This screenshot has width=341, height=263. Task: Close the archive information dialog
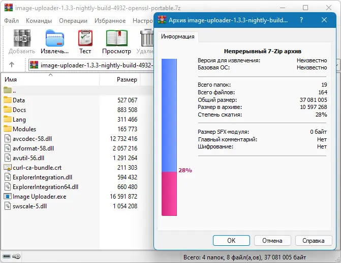click(324, 20)
